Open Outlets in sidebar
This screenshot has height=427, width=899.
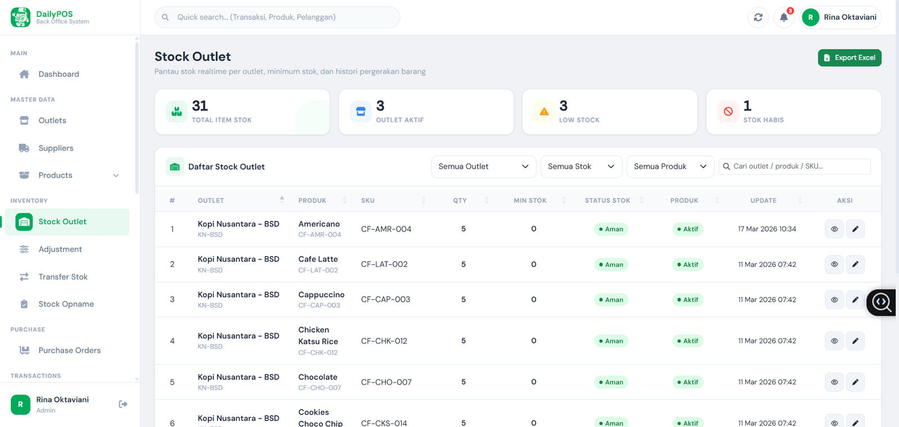[x=67, y=121]
